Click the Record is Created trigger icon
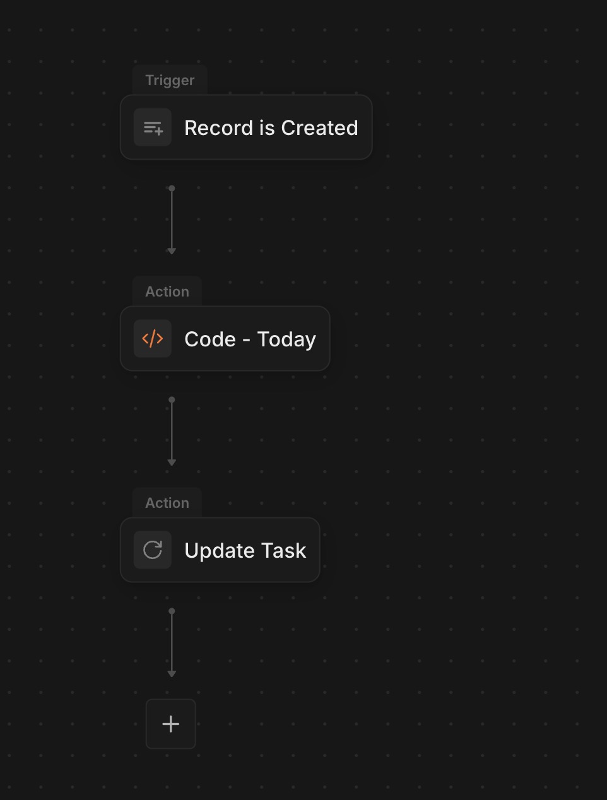The width and height of the screenshot is (607, 800). click(x=153, y=127)
